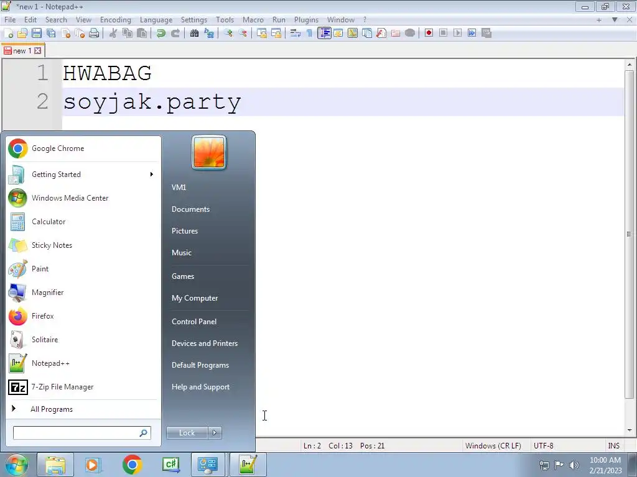Click the Windows Start orb
The width and height of the screenshot is (637, 477).
tap(16, 465)
